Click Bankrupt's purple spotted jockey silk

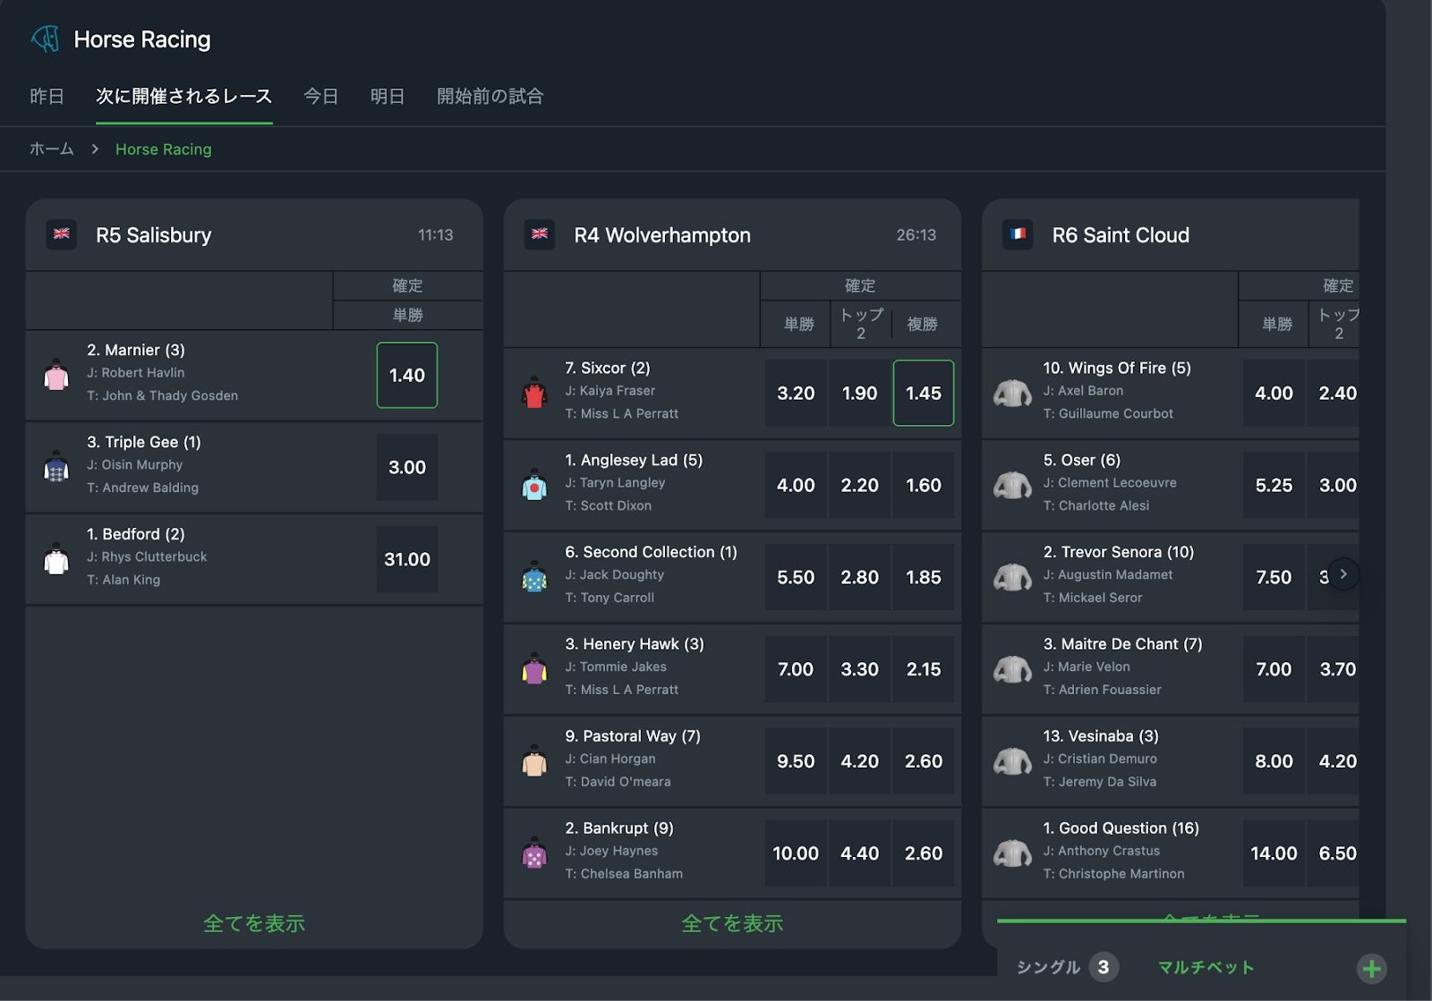pos(534,853)
